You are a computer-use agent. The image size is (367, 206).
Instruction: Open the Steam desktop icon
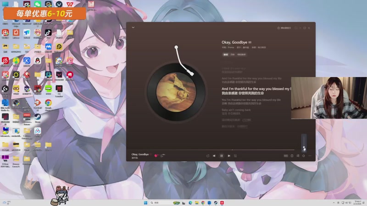tap(38, 117)
